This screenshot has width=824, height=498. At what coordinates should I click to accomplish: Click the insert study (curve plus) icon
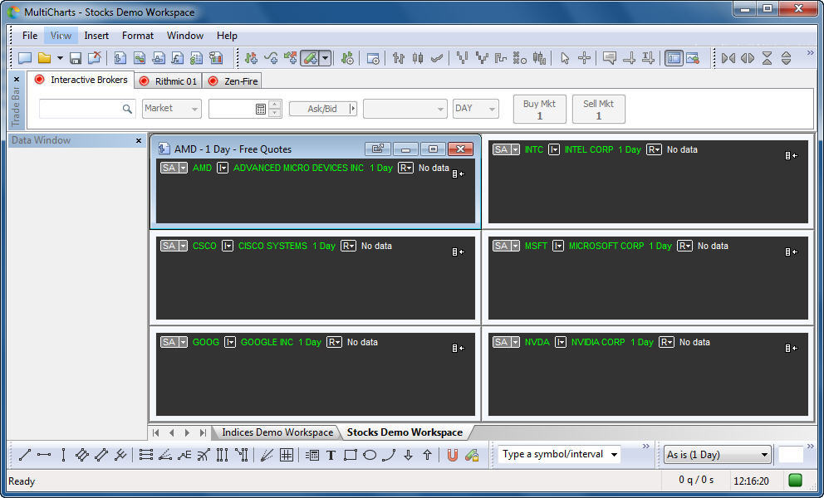point(271,58)
